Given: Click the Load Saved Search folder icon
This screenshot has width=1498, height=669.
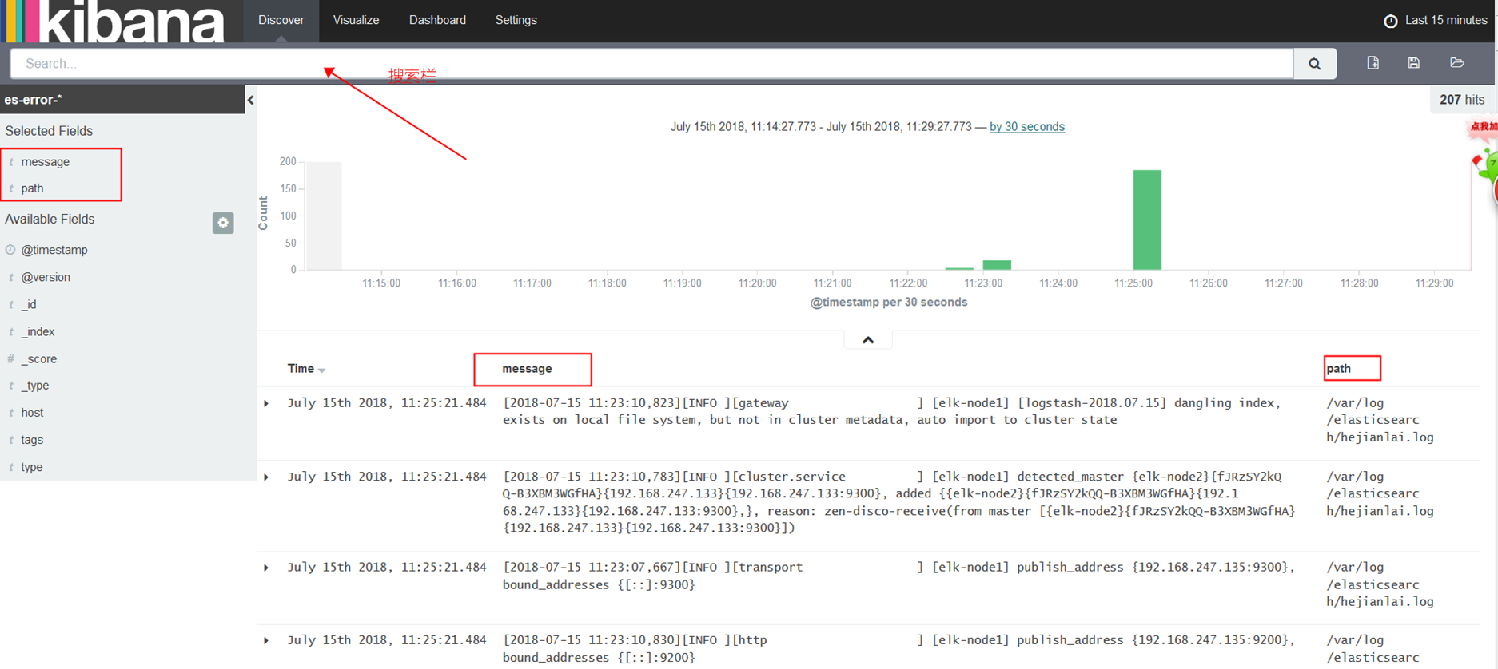Looking at the screenshot, I should pyautogui.click(x=1456, y=63).
